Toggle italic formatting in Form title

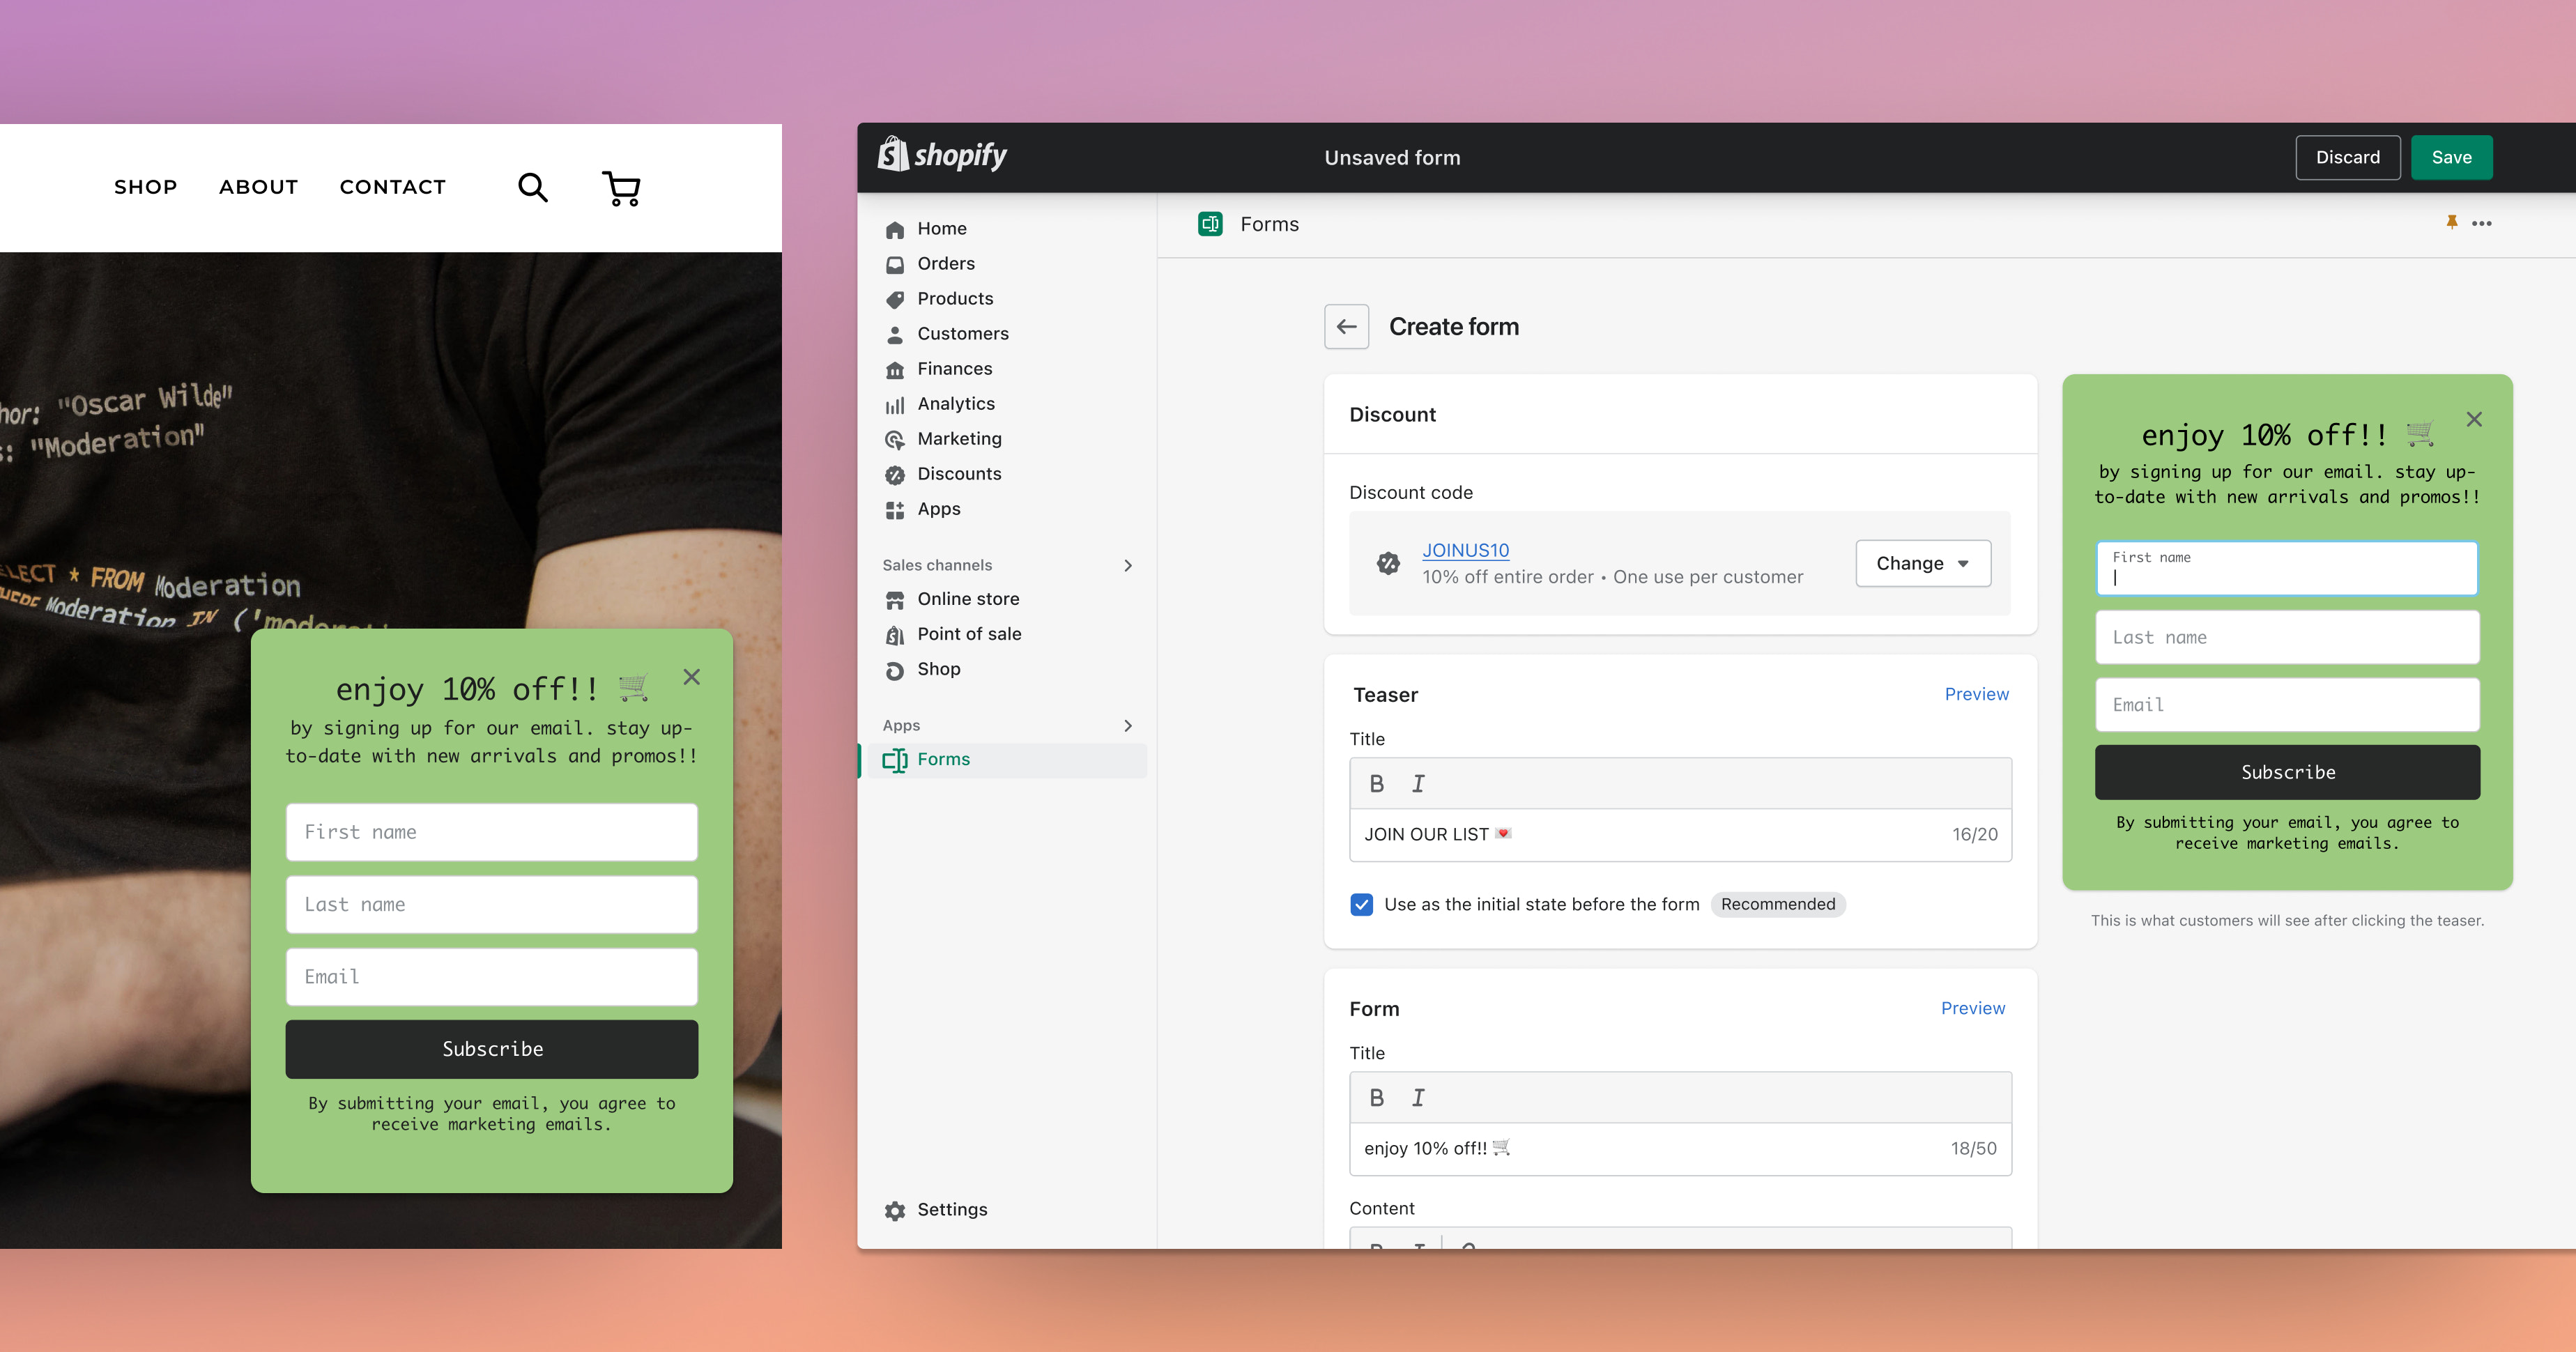pos(1418,1097)
